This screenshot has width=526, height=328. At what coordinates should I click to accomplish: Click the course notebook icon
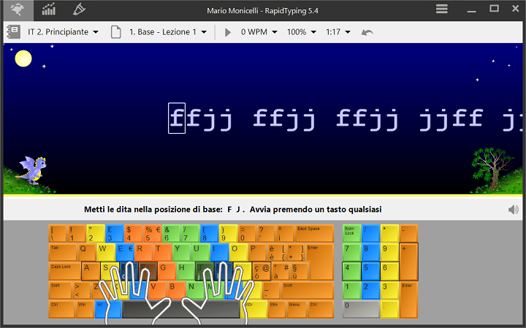[x=12, y=32]
